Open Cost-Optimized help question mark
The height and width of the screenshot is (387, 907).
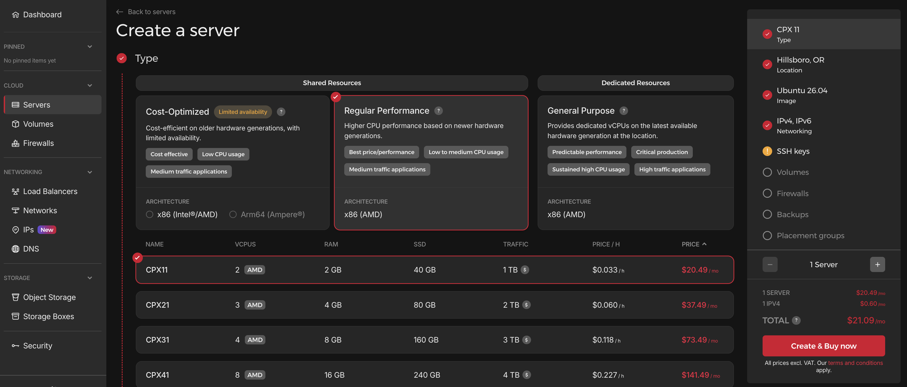tap(281, 112)
